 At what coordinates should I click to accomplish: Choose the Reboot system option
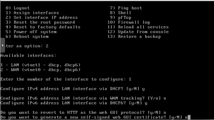click(x=31, y=37)
